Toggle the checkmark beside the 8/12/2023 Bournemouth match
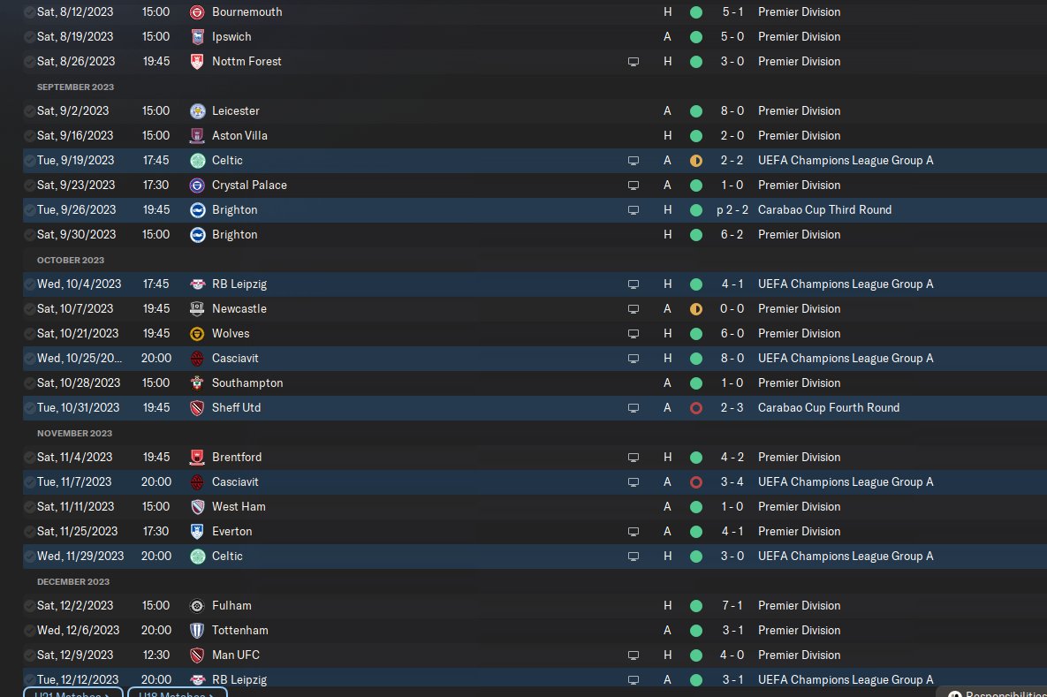Screen dimensions: 1047x697 click(30, 12)
